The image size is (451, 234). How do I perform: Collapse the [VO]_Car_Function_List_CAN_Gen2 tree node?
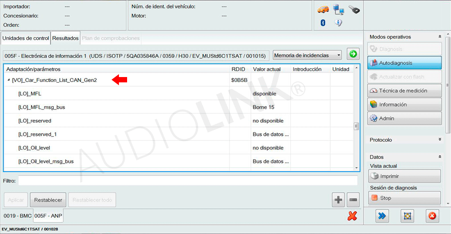coord(9,80)
